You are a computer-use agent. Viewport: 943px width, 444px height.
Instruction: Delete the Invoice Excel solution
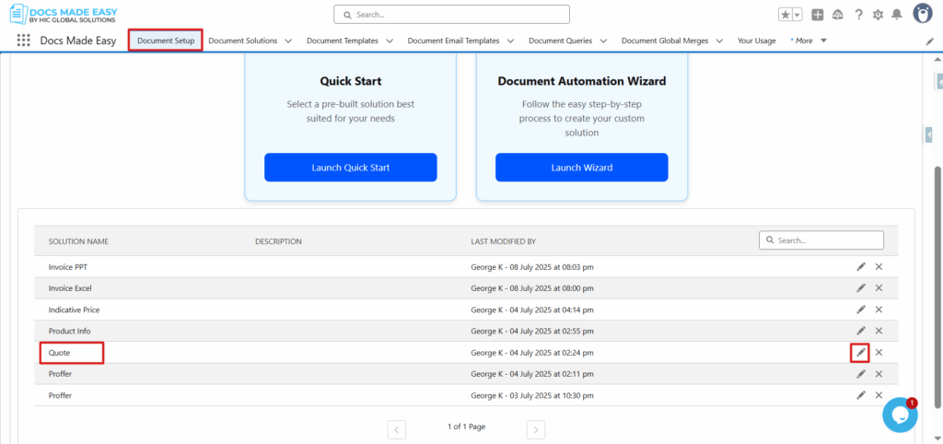point(879,288)
